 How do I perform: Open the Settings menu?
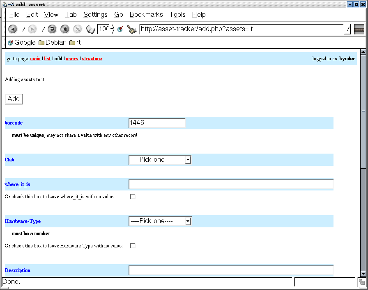point(95,15)
